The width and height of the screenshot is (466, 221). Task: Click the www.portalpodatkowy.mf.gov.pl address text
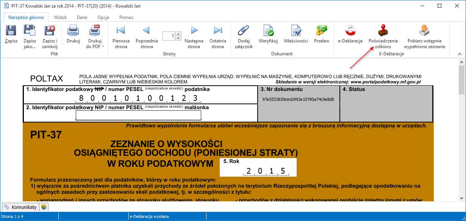click(385, 82)
